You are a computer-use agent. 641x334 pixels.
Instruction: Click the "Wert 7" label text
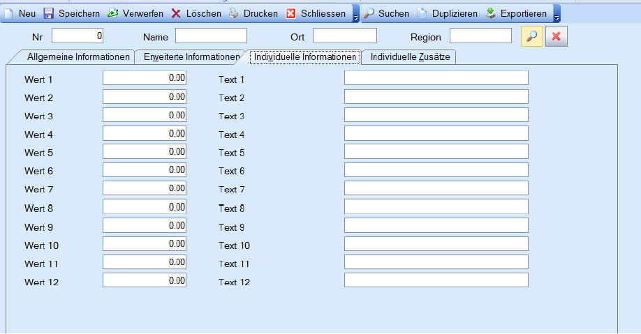pyautogui.click(x=39, y=190)
